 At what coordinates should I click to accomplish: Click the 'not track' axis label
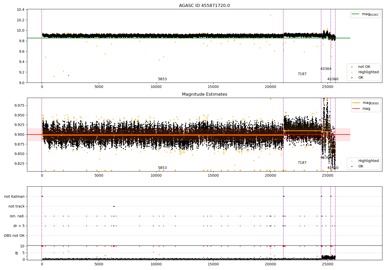click(16, 206)
